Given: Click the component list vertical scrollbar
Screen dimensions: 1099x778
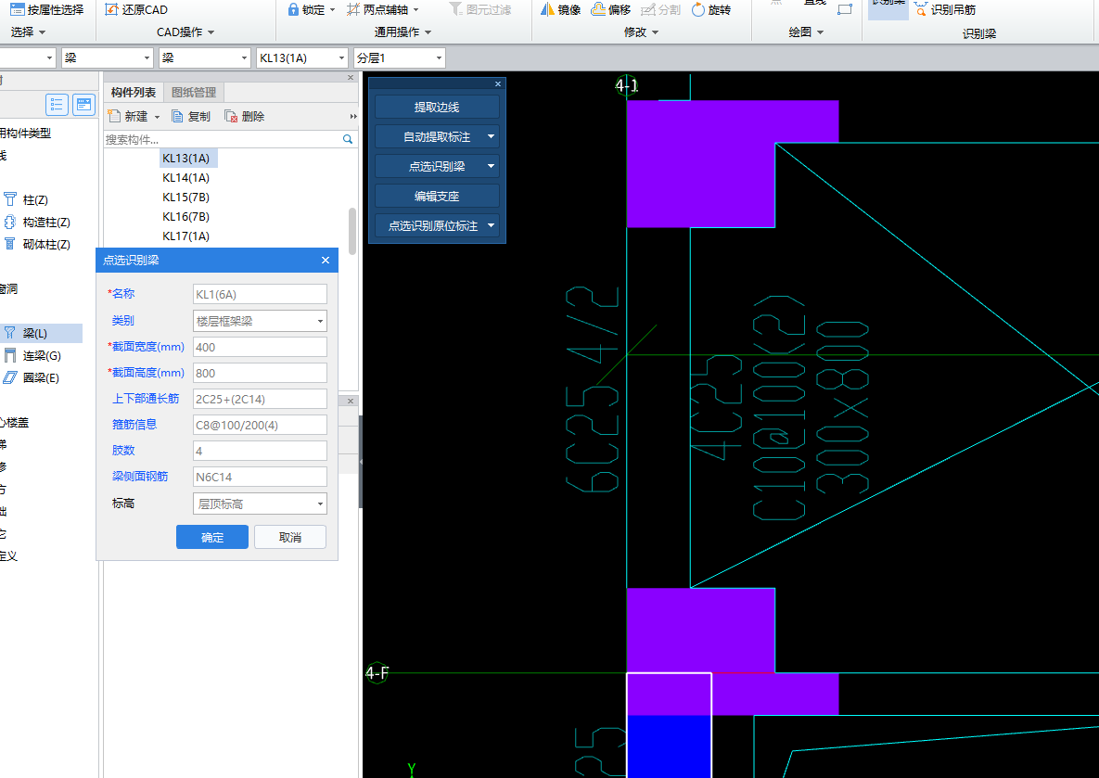Looking at the screenshot, I should click(351, 231).
